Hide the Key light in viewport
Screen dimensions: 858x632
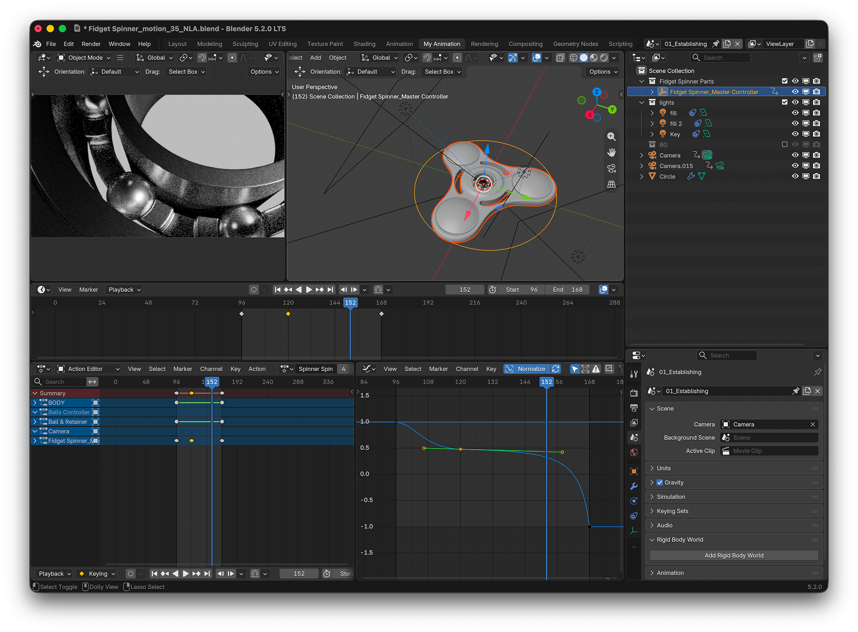coord(795,134)
